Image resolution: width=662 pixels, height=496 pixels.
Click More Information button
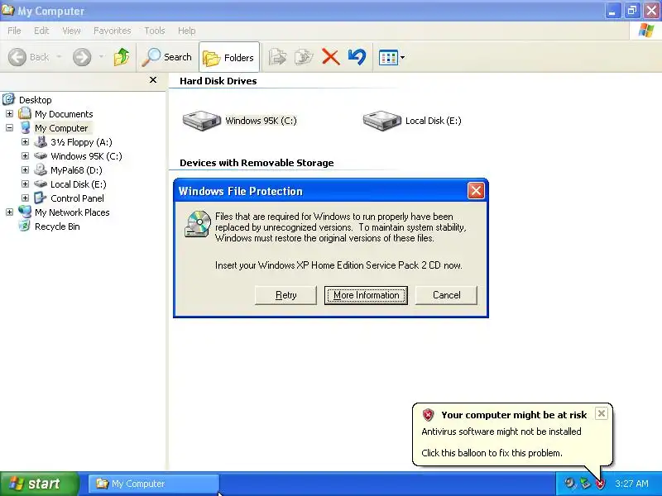pos(366,295)
